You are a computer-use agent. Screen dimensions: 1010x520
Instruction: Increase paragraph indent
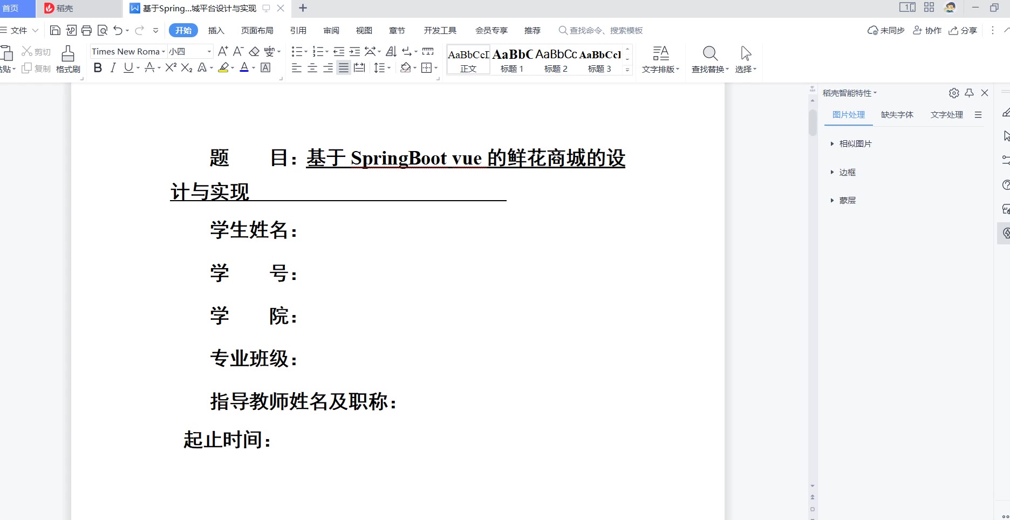tap(354, 51)
